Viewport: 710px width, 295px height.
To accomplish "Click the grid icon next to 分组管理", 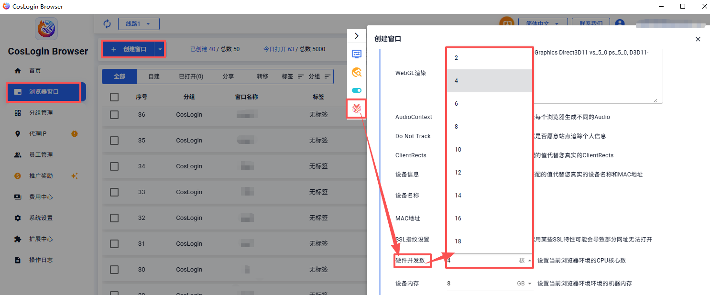I will tap(18, 113).
